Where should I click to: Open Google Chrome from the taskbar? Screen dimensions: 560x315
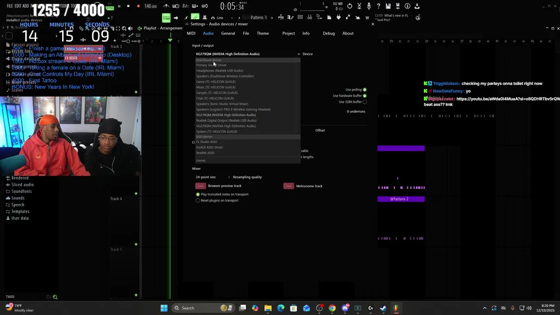coord(332,308)
